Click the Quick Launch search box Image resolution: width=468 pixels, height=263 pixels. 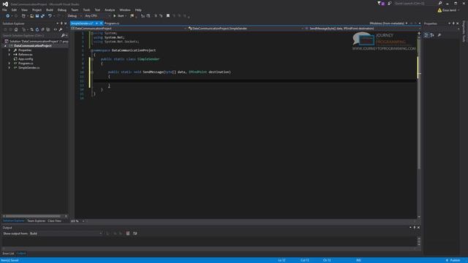tap(415, 3)
